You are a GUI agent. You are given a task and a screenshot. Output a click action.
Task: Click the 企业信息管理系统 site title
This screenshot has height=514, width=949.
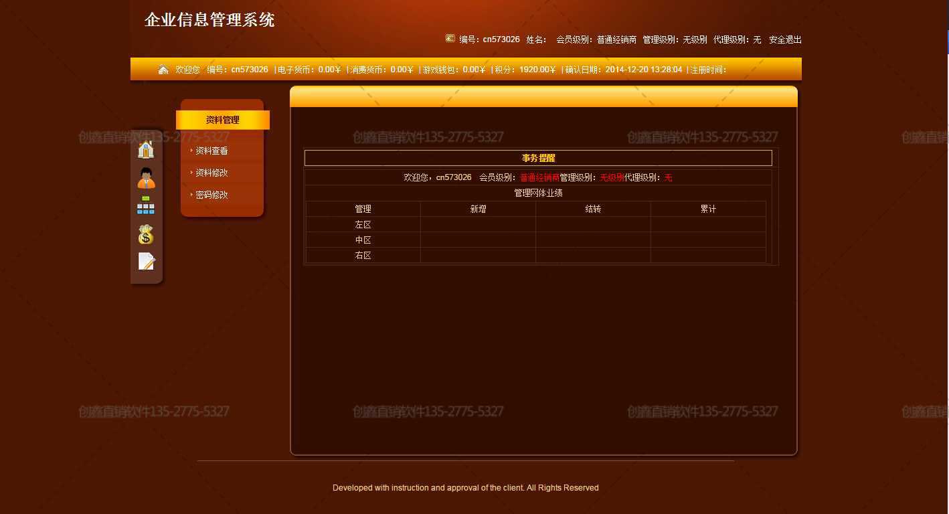(x=209, y=20)
